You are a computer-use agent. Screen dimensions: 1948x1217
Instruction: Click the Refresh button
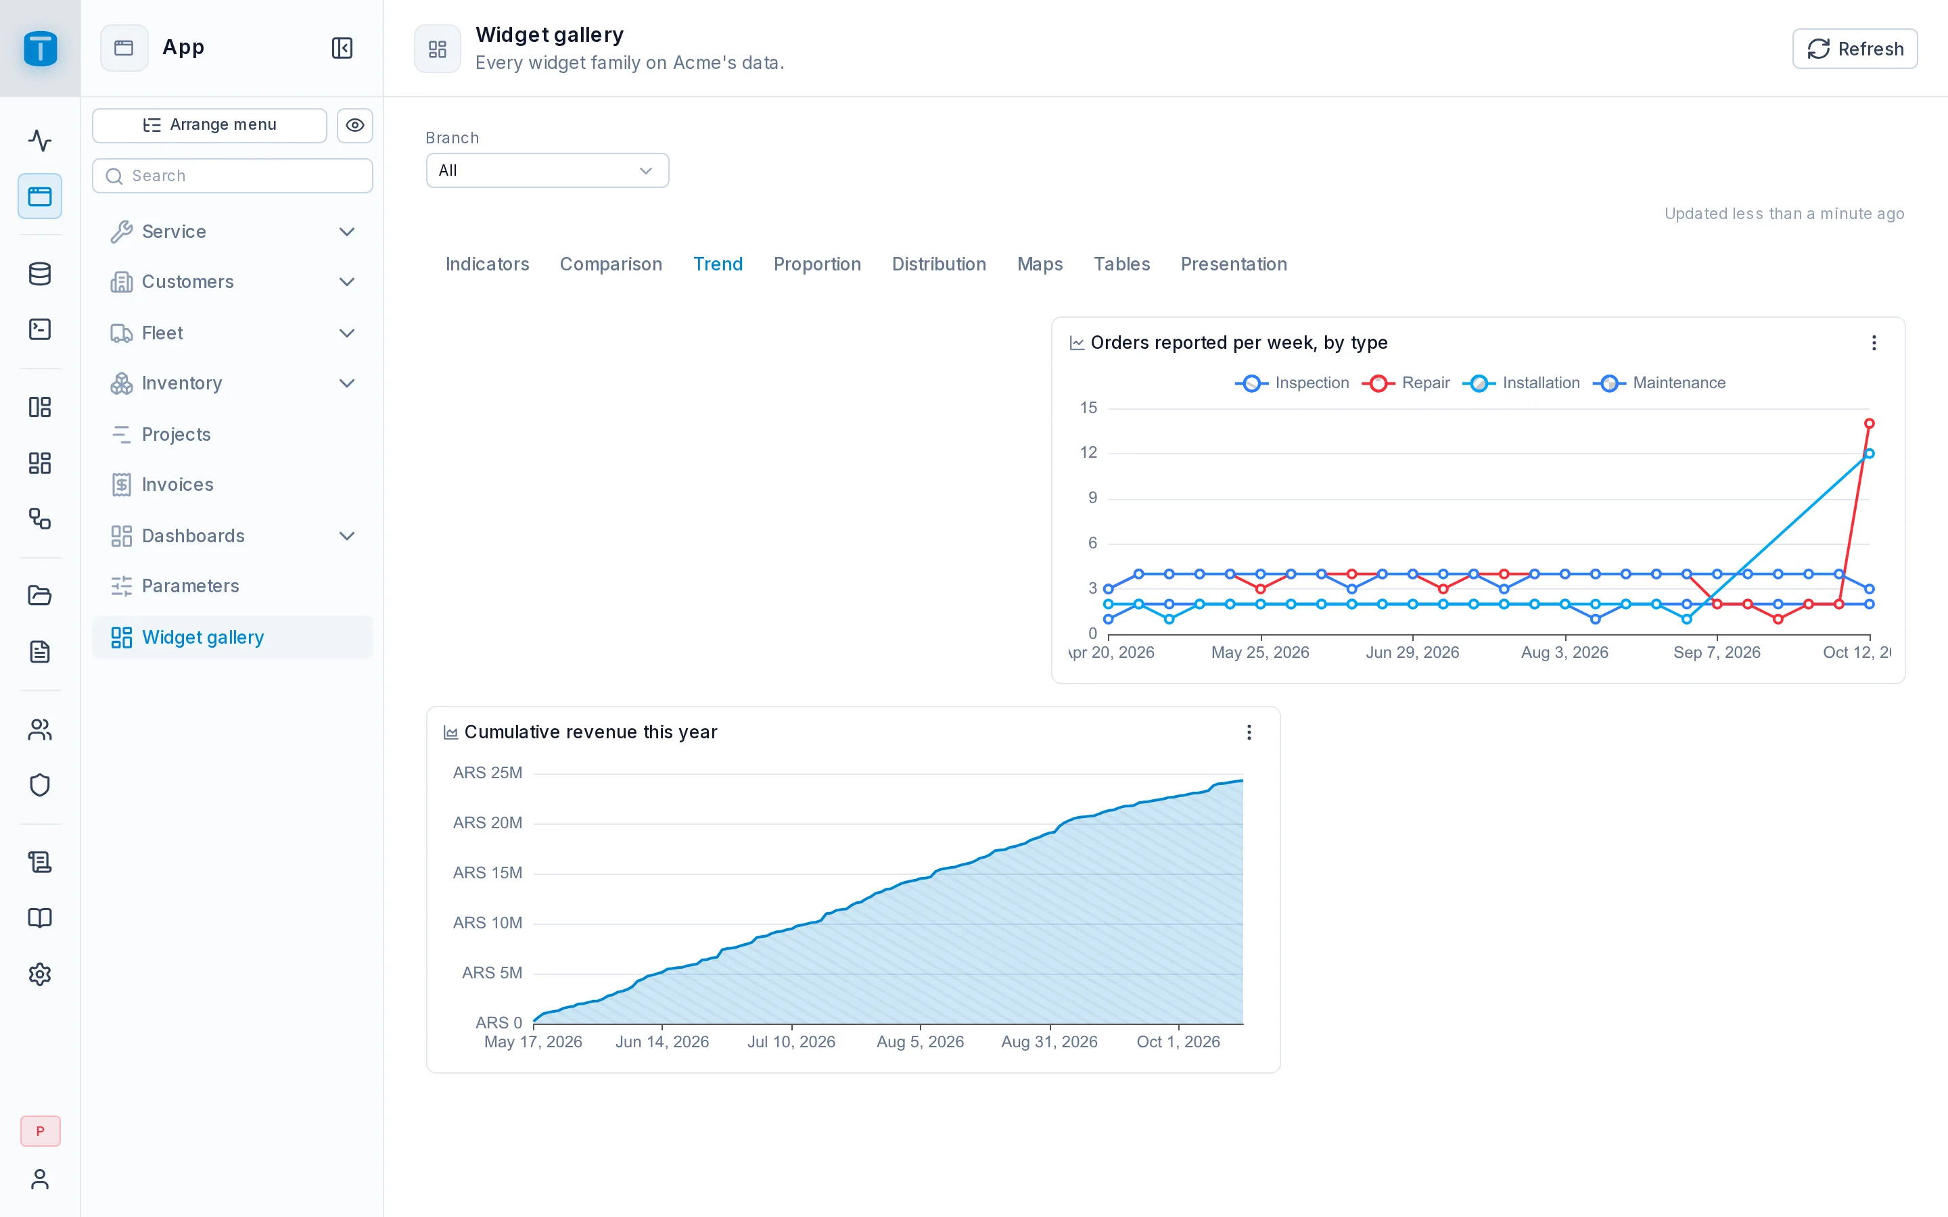1855,49
